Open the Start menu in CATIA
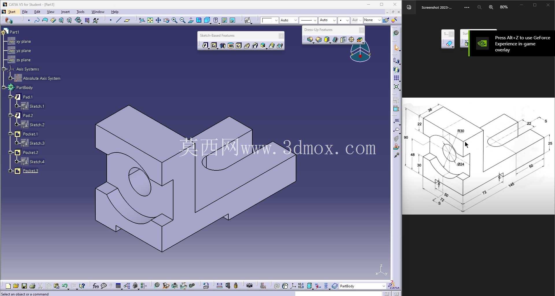Screen dimensions: 555x296 tap(12, 12)
